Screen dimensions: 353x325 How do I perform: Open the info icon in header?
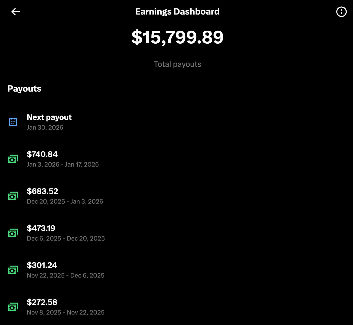pos(341,12)
